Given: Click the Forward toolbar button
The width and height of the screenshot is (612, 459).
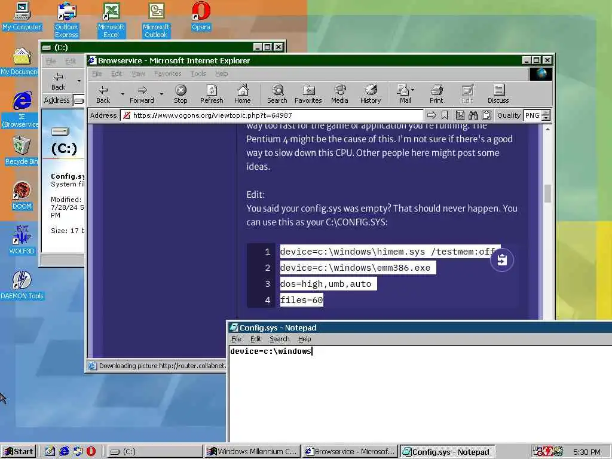Looking at the screenshot, I should (142, 94).
